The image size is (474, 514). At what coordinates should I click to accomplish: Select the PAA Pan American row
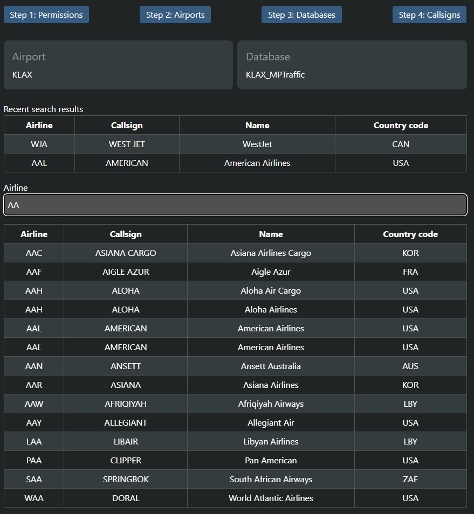[235, 460]
